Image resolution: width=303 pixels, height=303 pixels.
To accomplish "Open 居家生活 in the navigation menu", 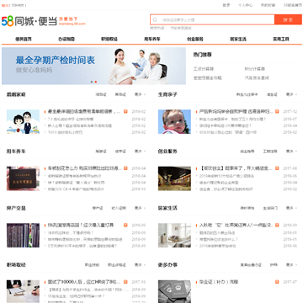I will click(x=238, y=39).
